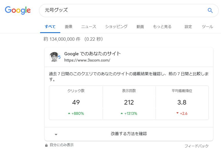Viewport: 221px width, 151px height.
Task: Click the green up arrow under 表示回数
Action: coord(122,113)
